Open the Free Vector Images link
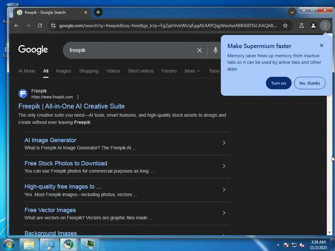The image size is (335, 251). 50,210
